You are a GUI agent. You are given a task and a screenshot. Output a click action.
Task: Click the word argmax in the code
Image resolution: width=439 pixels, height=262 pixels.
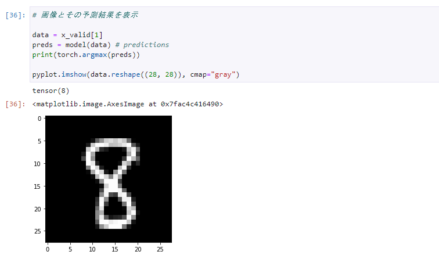tap(94, 55)
